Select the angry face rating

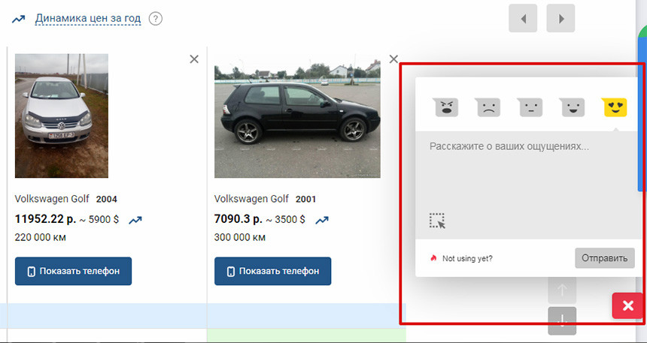pyautogui.click(x=446, y=107)
